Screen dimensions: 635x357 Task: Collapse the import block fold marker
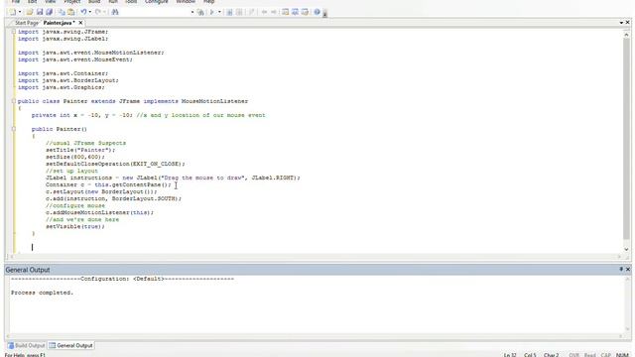13,32
